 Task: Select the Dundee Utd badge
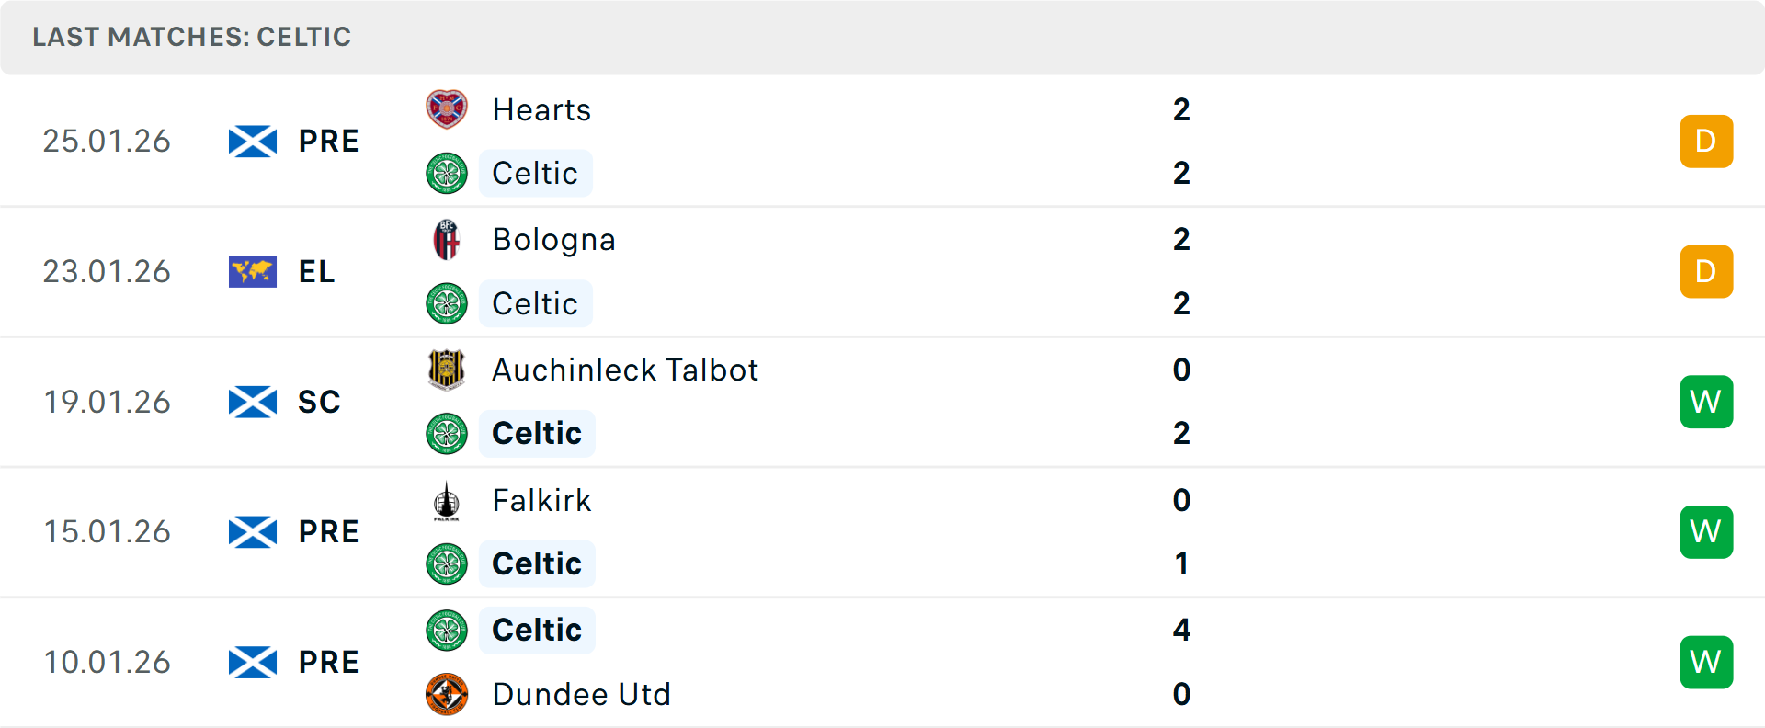coord(447,695)
